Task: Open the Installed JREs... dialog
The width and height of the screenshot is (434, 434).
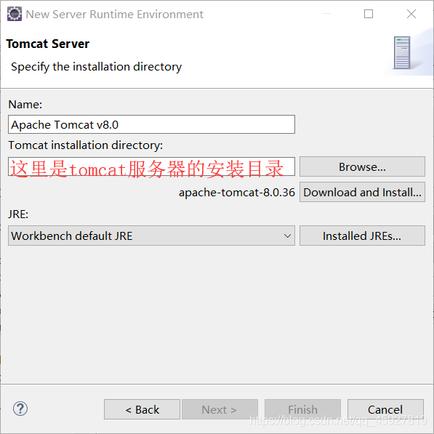Action: (x=362, y=236)
